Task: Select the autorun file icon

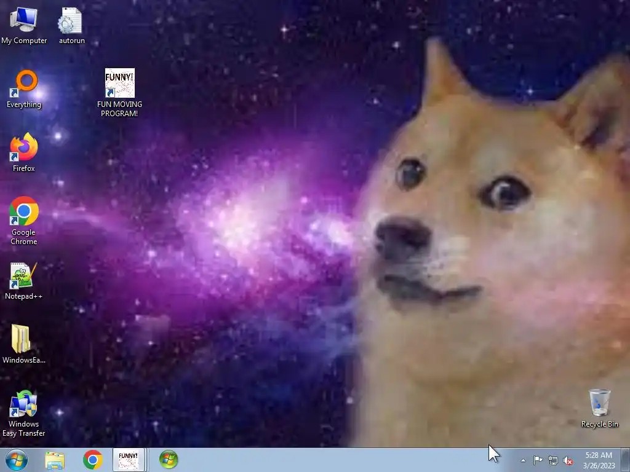Action: [x=71, y=26]
